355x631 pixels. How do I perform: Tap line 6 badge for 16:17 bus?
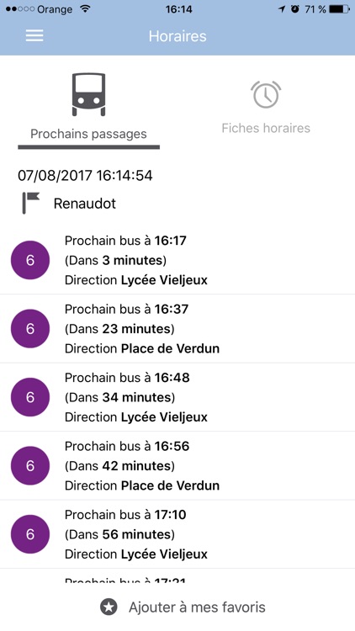(x=30, y=260)
